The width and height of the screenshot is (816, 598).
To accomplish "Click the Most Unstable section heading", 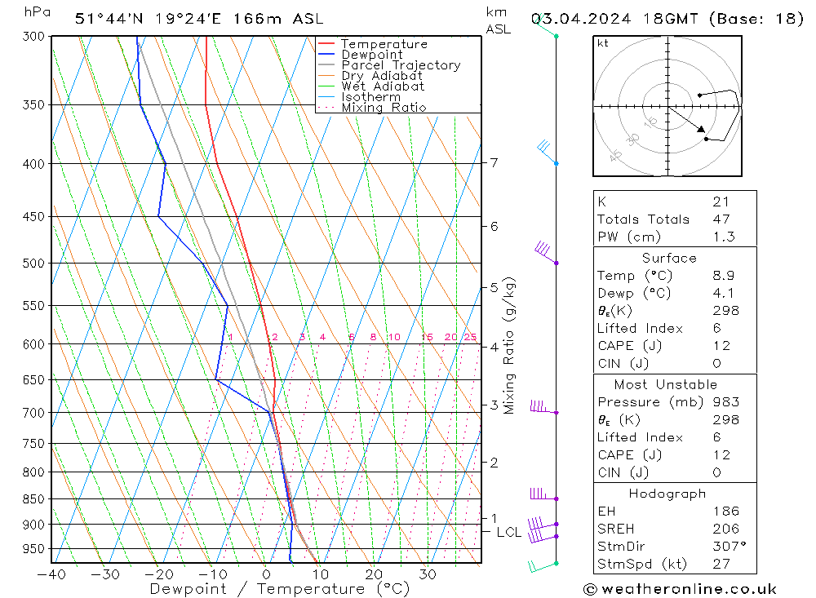I will [x=666, y=384].
